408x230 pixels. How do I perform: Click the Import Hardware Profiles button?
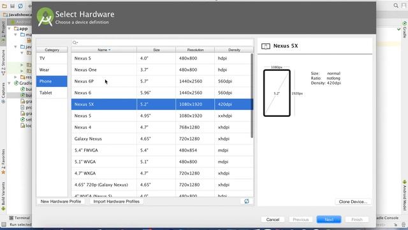pyautogui.click(x=116, y=201)
